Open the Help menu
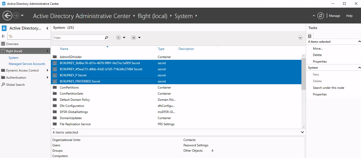Screen dimensions: 361x158 349,16
